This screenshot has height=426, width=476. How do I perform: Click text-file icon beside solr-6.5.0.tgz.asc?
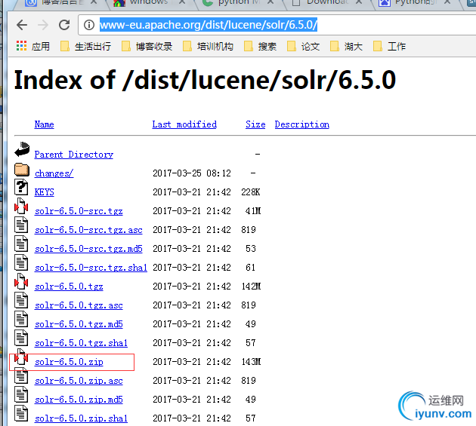(x=21, y=300)
